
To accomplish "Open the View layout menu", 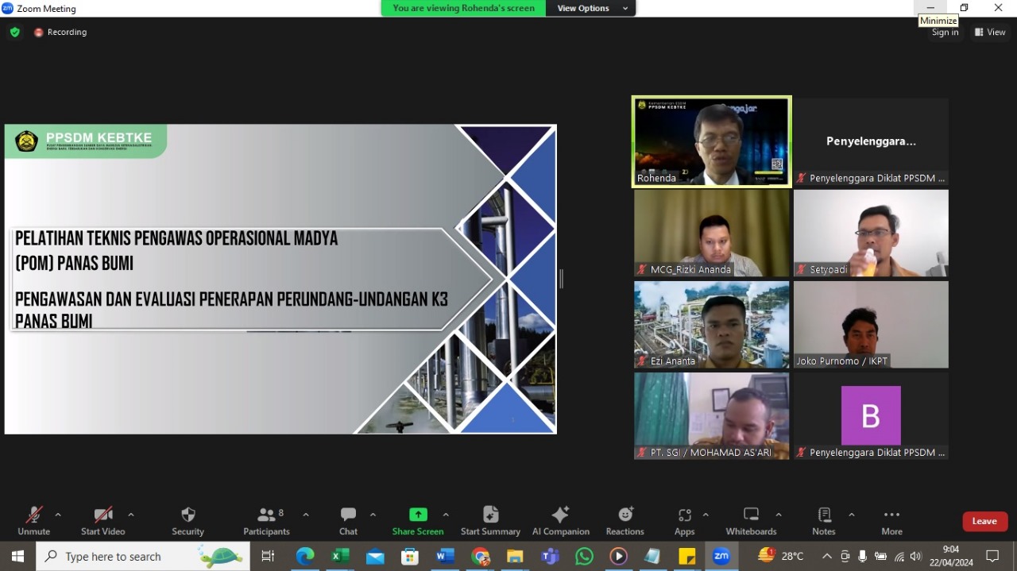I will tap(990, 33).
